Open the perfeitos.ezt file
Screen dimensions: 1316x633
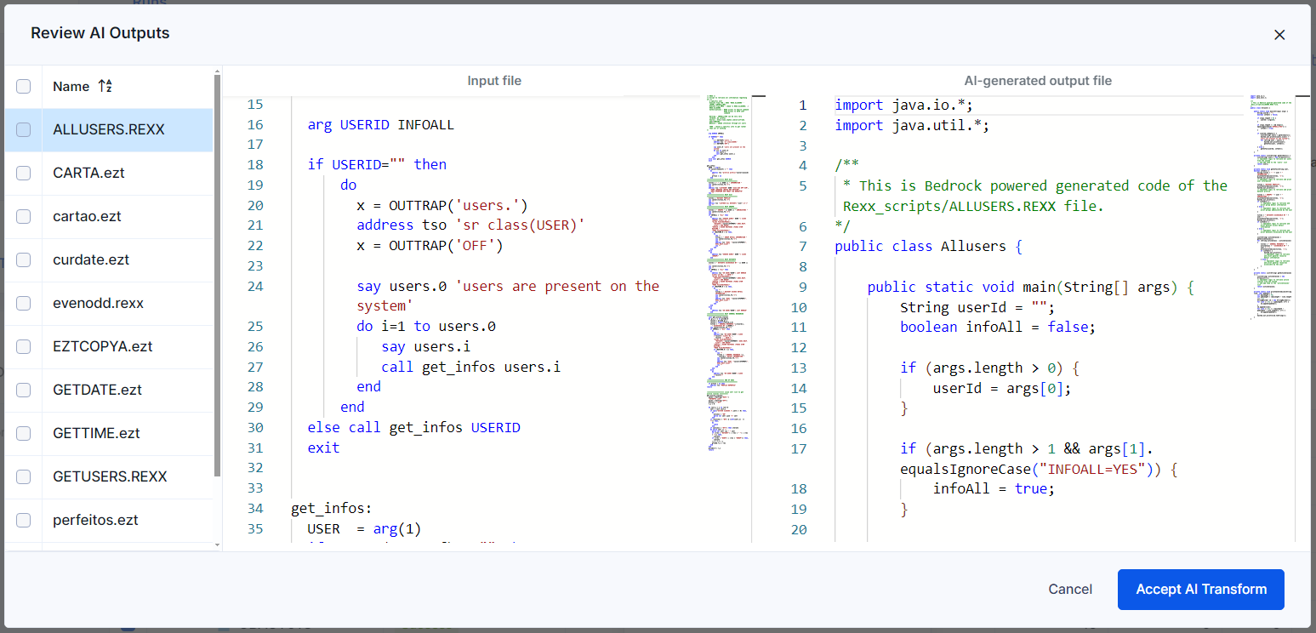point(95,520)
